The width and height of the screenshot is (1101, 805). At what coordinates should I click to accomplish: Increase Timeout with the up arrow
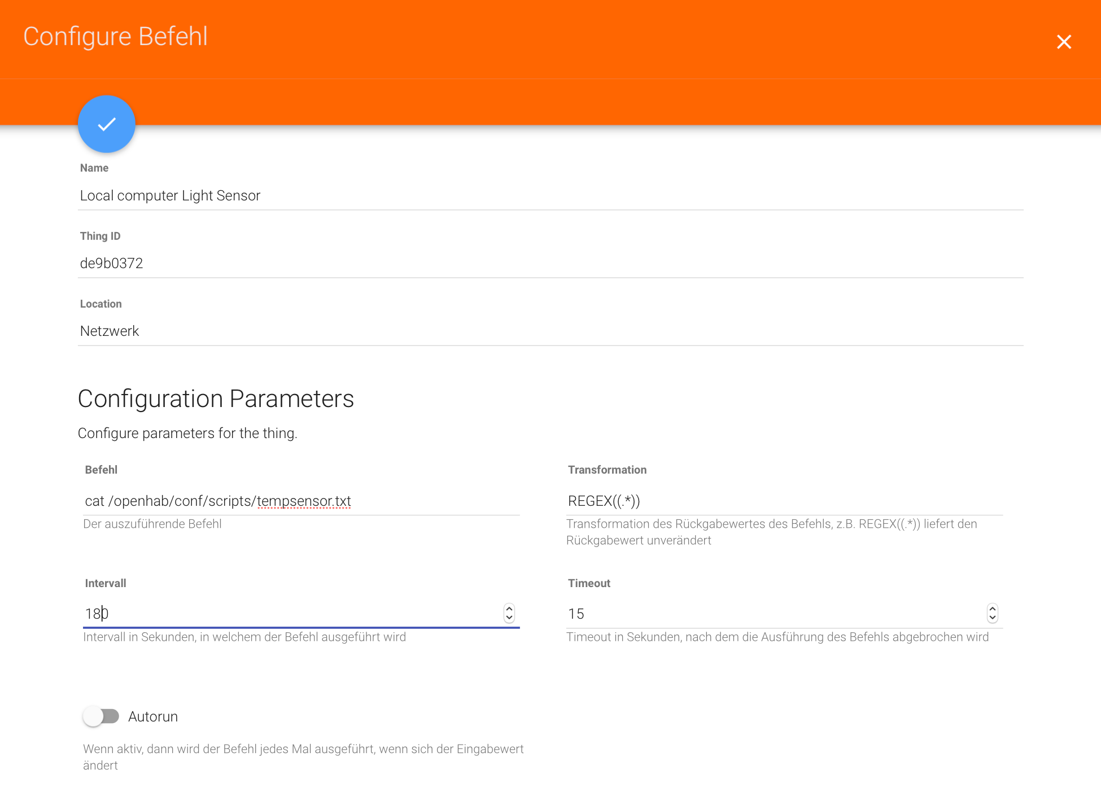coord(993,608)
